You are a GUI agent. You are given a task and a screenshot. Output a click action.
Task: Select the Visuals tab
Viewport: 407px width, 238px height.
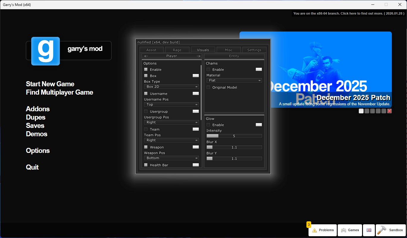[203, 50]
